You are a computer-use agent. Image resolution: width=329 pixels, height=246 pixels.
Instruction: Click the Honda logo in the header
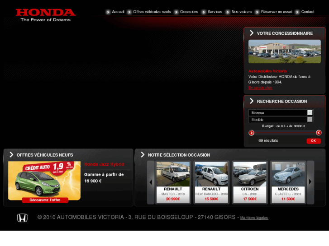point(46,15)
